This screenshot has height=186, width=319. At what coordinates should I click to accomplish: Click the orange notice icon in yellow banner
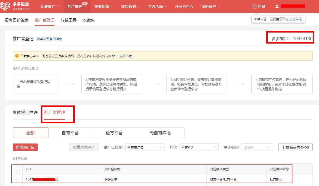coord(17,56)
